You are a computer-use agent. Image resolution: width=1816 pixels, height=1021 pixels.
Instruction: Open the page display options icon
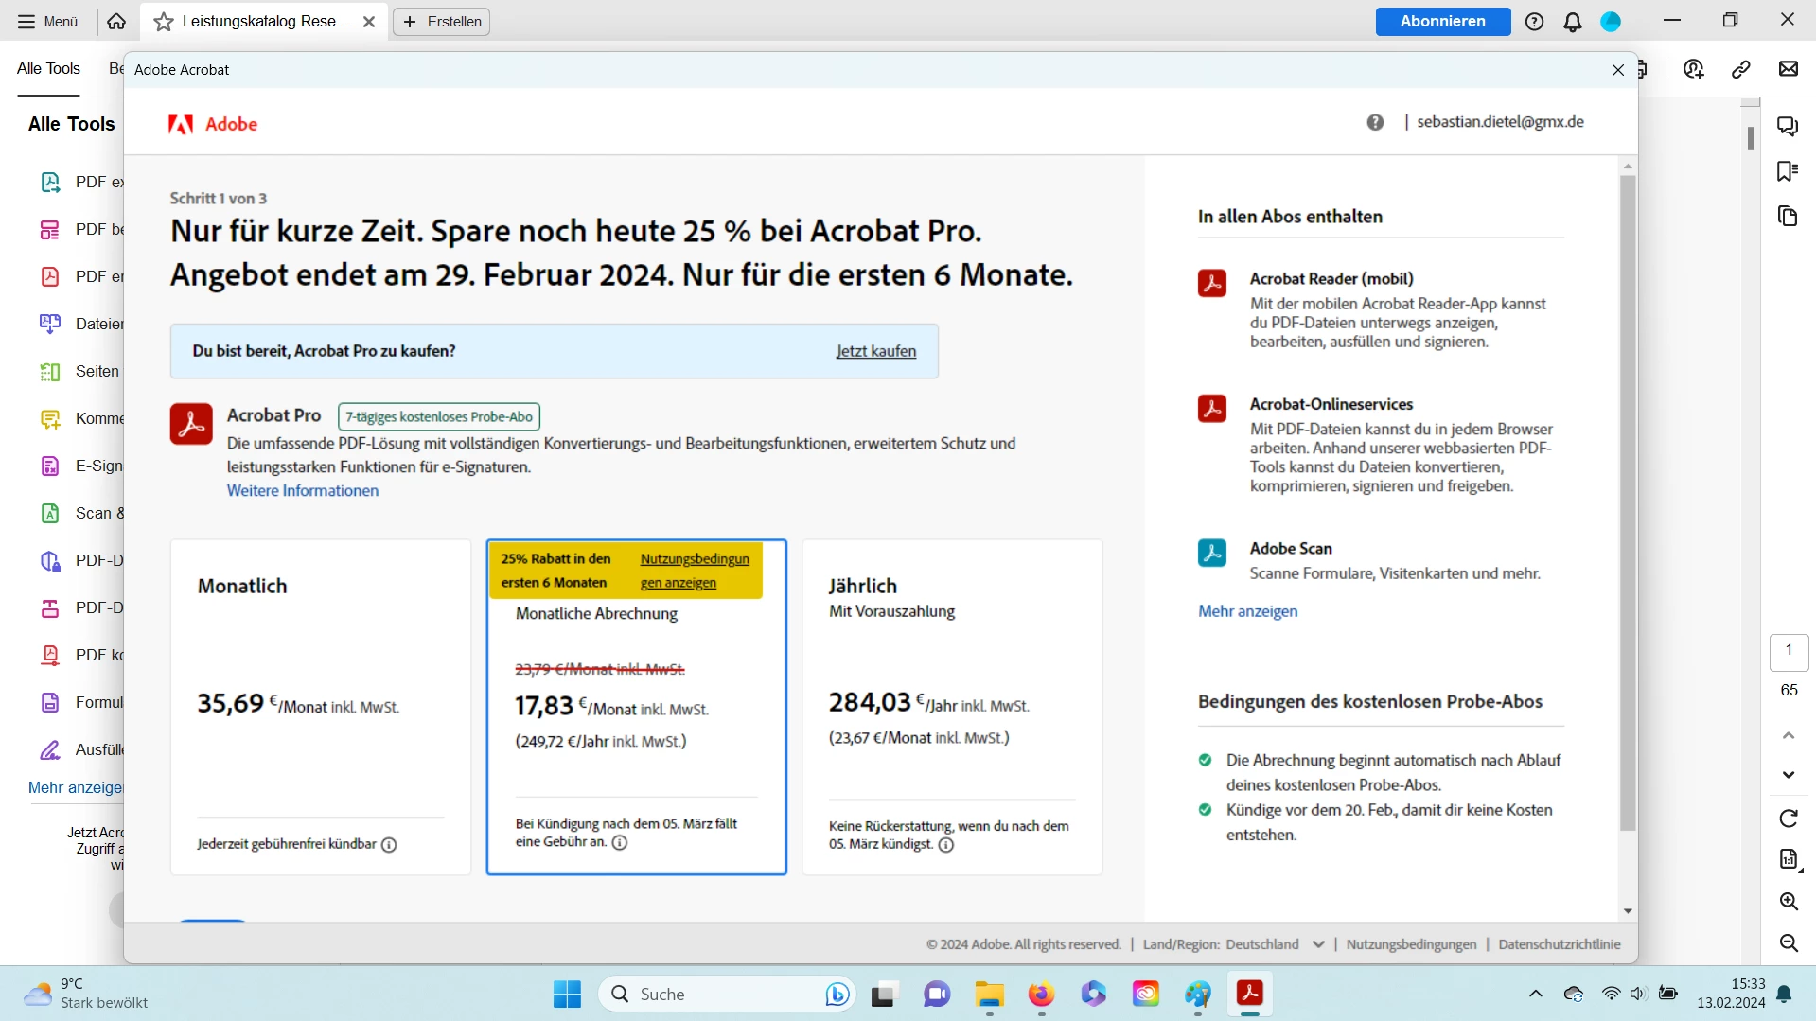1789,859
